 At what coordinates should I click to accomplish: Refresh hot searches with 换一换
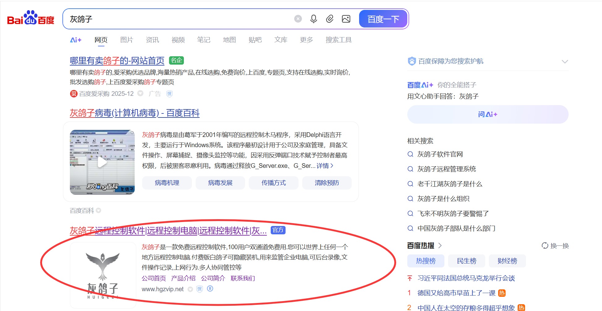point(555,246)
